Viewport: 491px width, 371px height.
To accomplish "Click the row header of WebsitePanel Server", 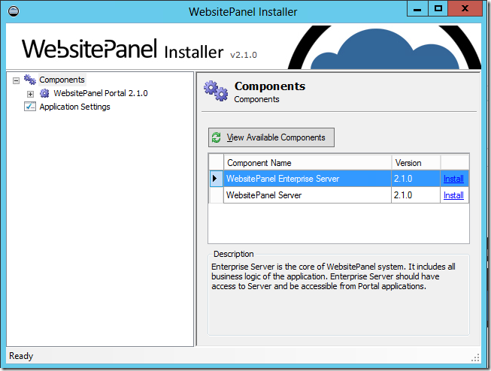I will [216, 195].
